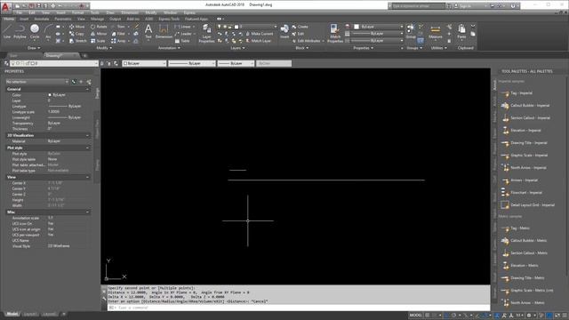Activate the Move command
The image size is (569, 320).
coord(77,27)
